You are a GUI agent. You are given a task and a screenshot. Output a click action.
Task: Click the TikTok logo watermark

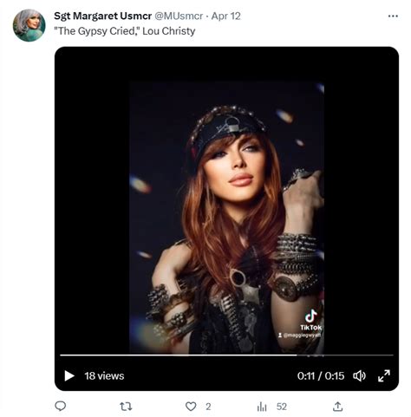click(311, 320)
